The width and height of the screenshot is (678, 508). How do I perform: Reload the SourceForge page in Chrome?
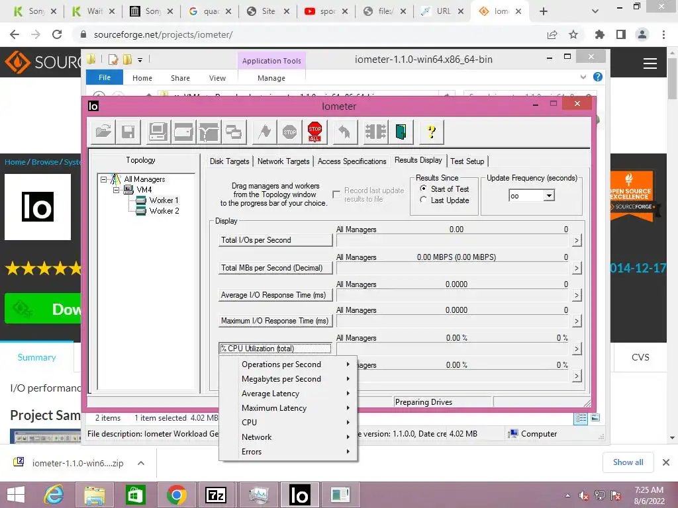point(57,34)
